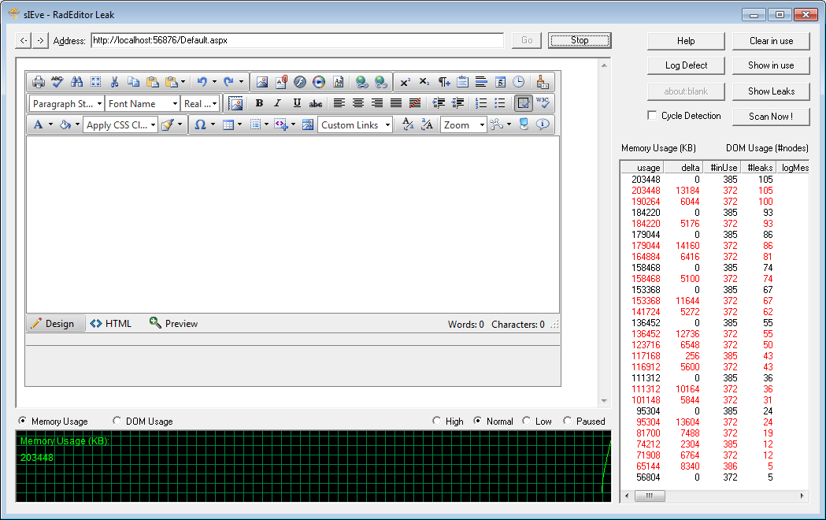Click the Copy icon
826x520 pixels.
click(x=134, y=82)
